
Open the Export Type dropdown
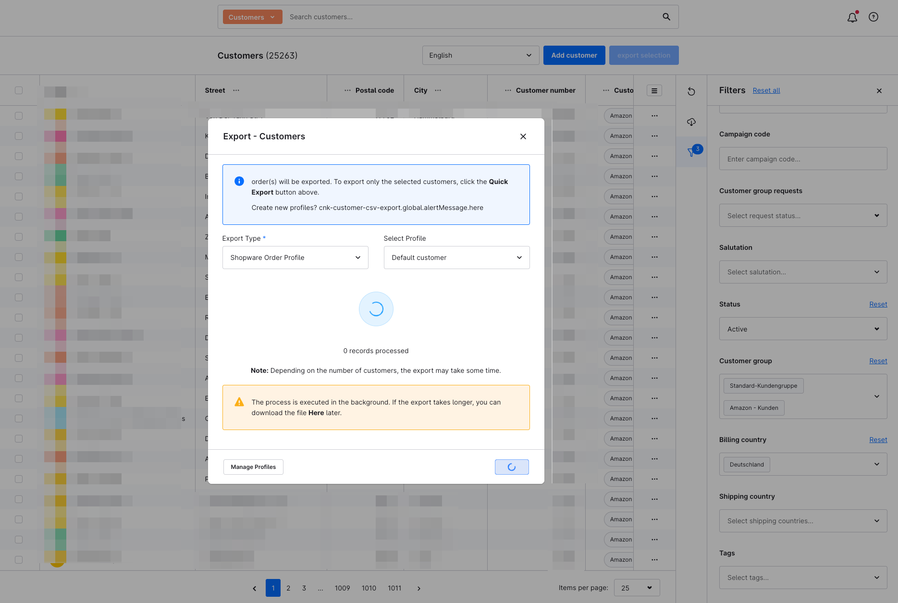[295, 258]
